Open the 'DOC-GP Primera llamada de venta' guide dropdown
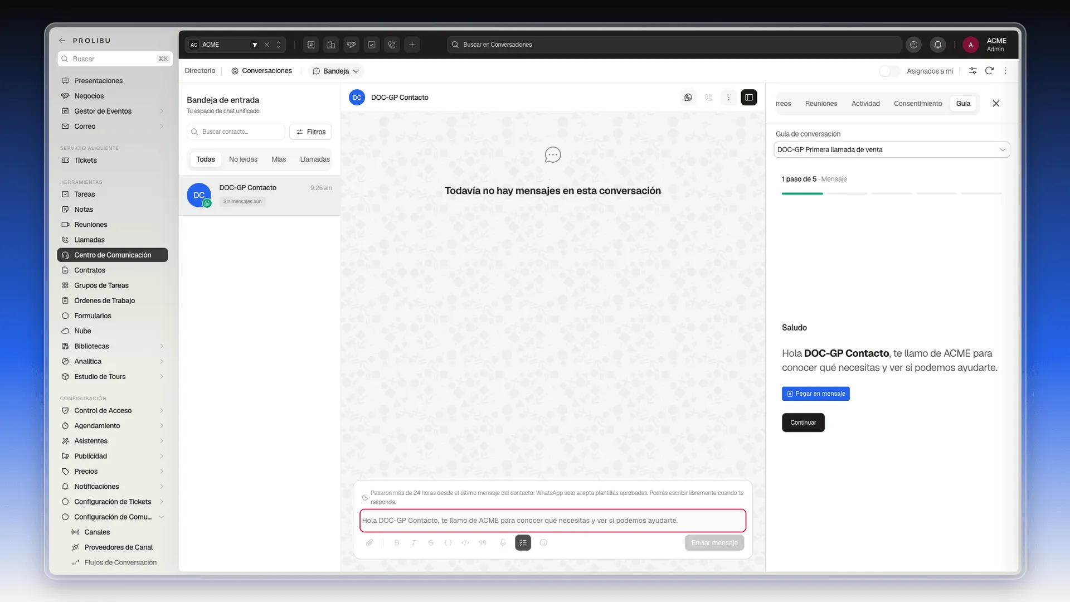This screenshot has height=602, width=1070. click(x=892, y=149)
